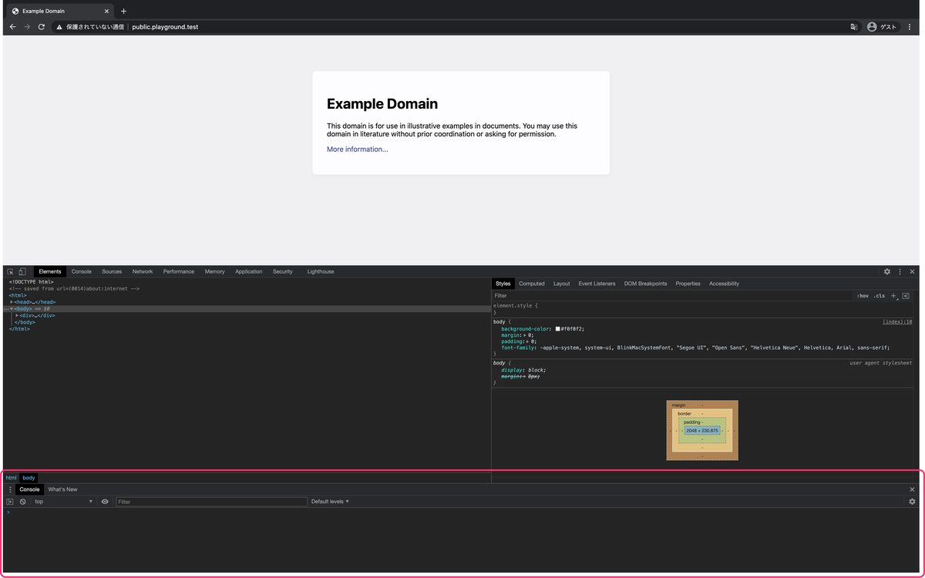Open the Memory panel tab

[215, 272]
